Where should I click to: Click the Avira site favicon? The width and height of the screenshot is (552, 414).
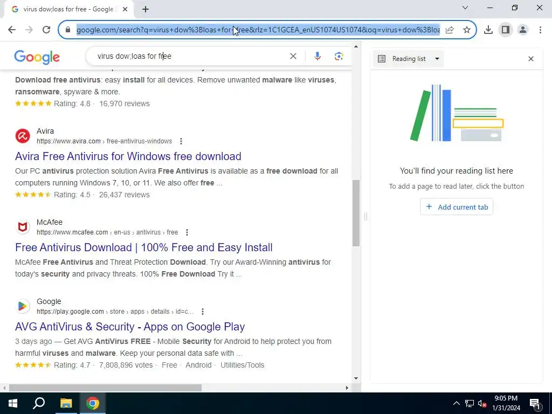23,136
